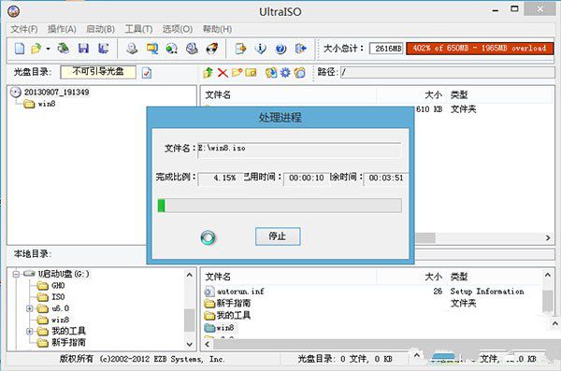Click the New file toolbar icon
The image size is (561, 371).
(20, 49)
